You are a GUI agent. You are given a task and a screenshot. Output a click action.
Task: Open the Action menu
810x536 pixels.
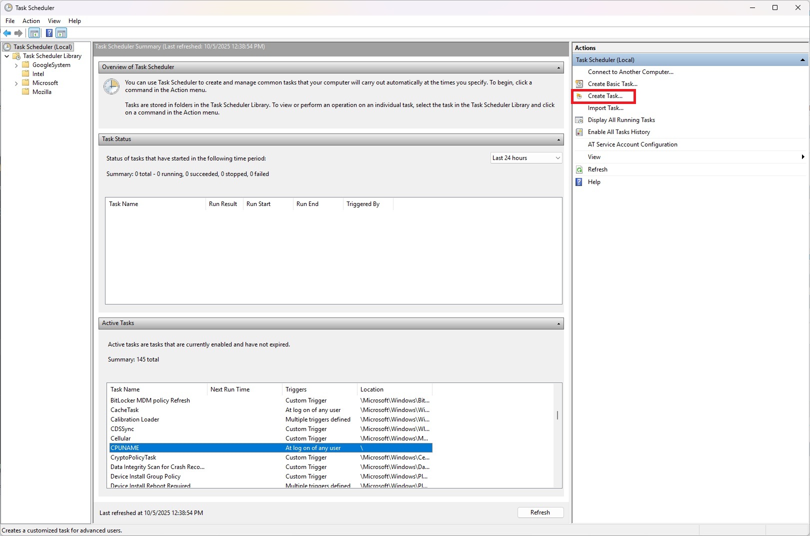point(31,21)
